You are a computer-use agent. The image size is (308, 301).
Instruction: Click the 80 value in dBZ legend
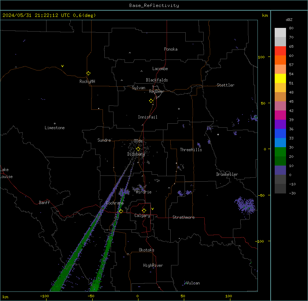(291, 28)
